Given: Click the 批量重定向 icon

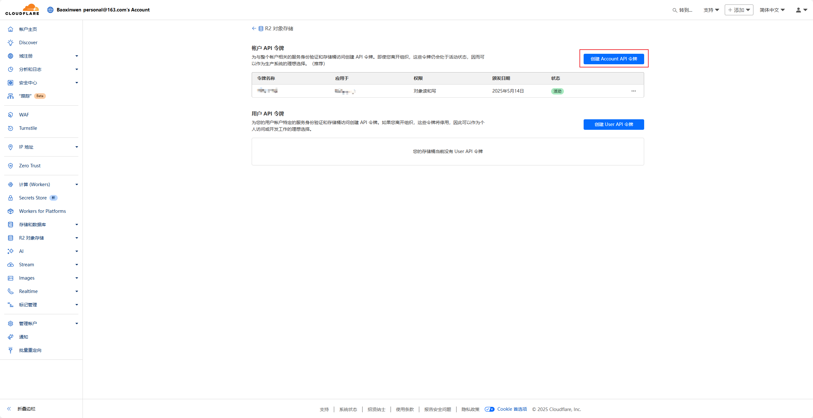Looking at the screenshot, I should [11, 350].
